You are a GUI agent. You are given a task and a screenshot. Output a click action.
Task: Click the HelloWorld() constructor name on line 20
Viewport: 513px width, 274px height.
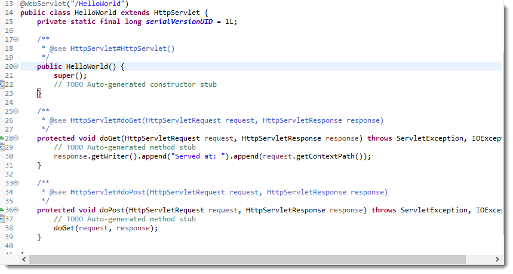pos(91,66)
